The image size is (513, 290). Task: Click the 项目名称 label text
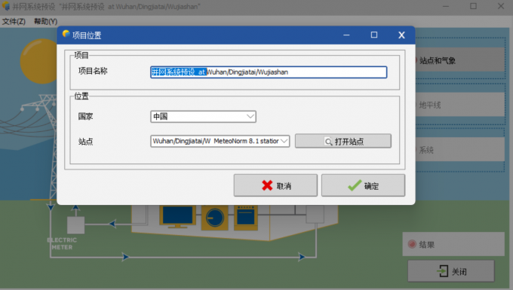tap(93, 71)
